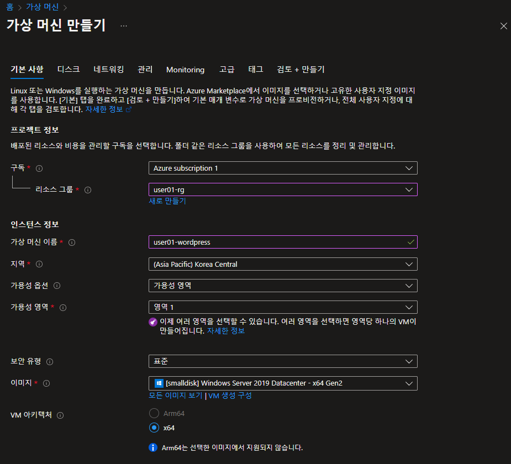
Task: Click VM 생성 구성 link
Action: click(230, 396)
